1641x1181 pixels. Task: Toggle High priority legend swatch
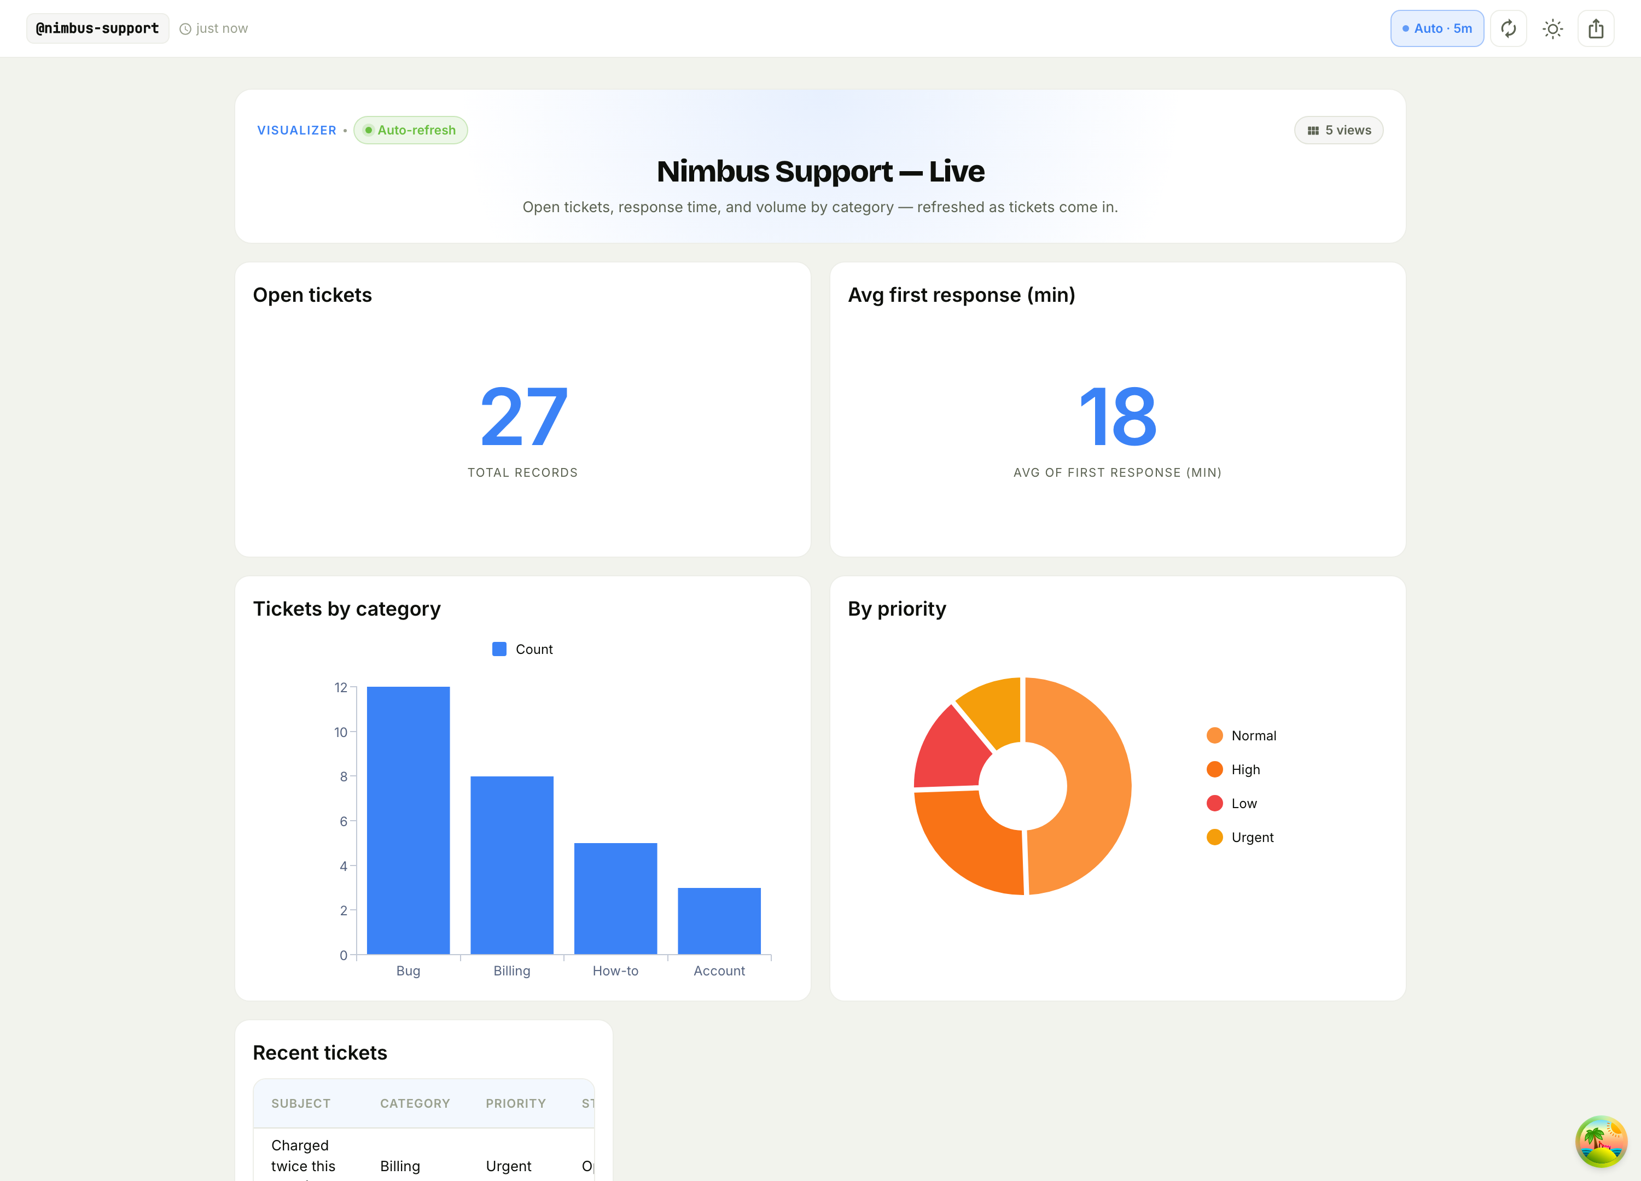(1214, 769)
